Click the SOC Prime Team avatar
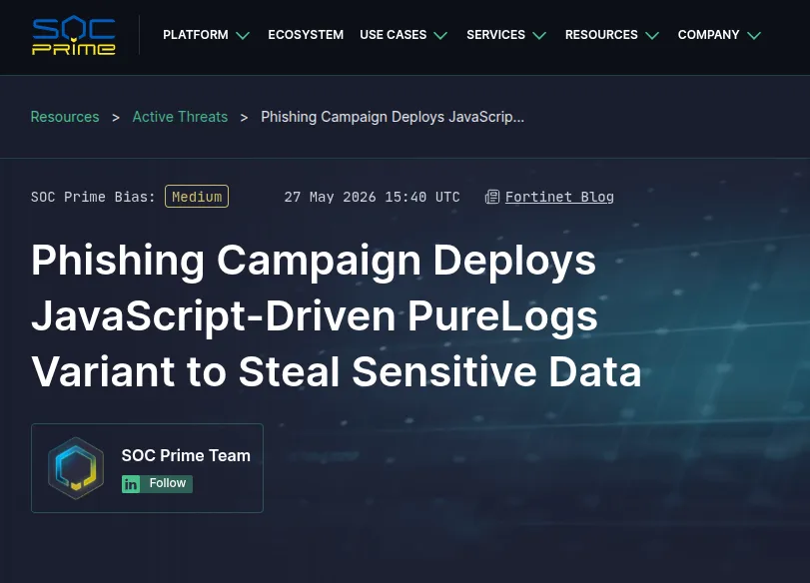The height and width of the screenshot is (583, 810). click(x=76, y=468)
